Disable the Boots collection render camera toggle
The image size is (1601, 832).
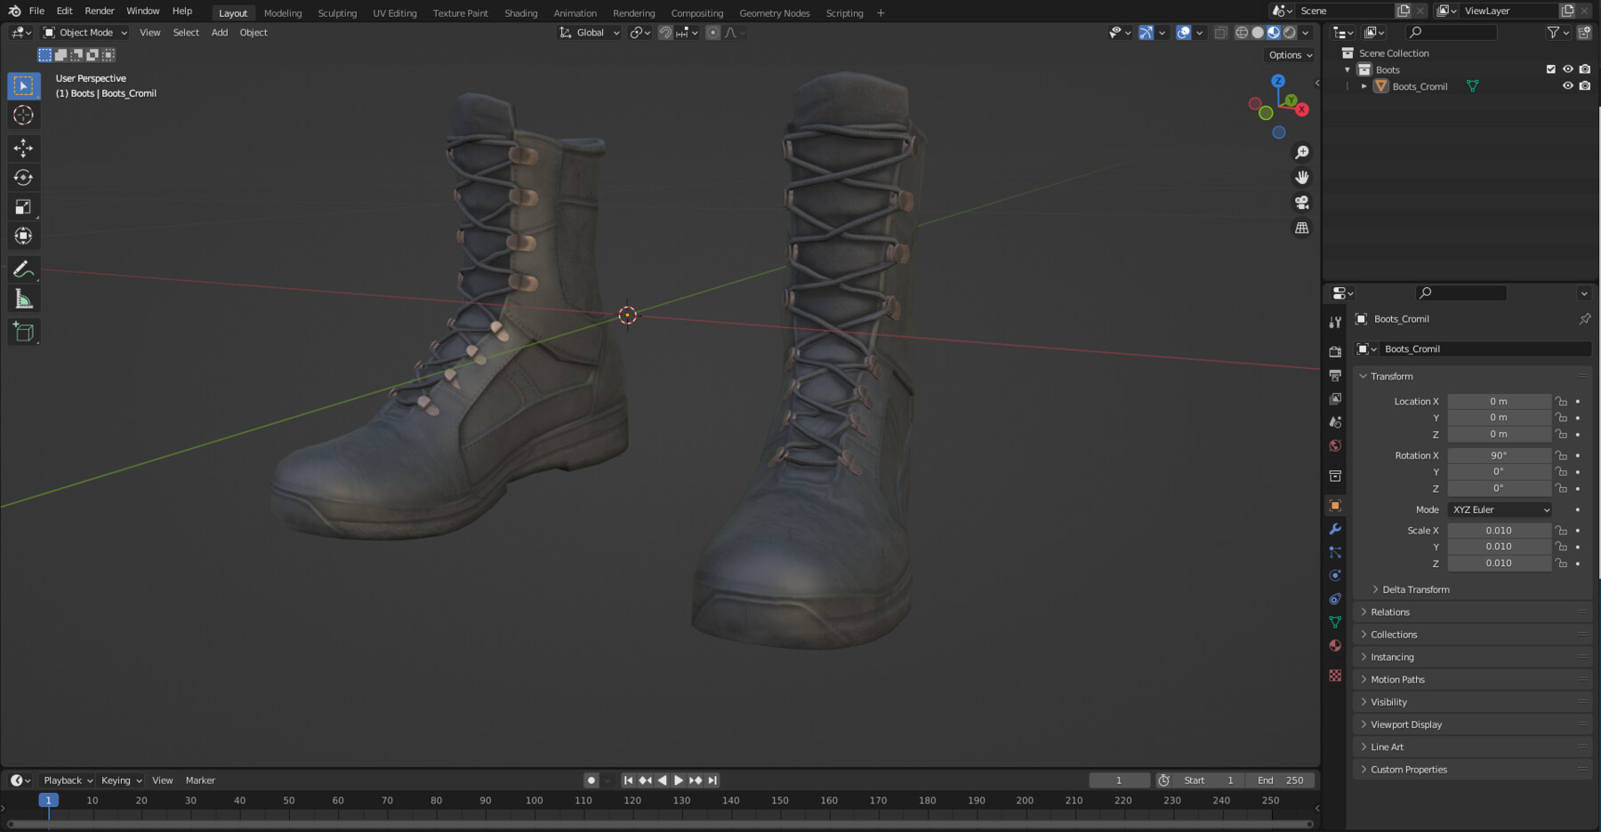(x=1584, y=68)
